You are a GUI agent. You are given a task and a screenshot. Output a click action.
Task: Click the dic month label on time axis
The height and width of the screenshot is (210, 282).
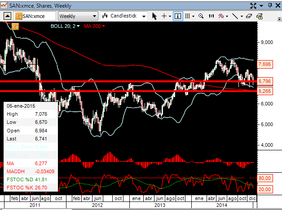252,198
